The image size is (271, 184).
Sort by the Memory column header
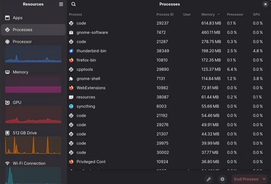tap(208, 15)
